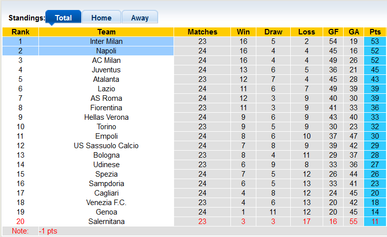Click Inter Milan's 53 points cell
This screenshot has height=237, width=387.
pyautogui.click(x=375, y=41)
